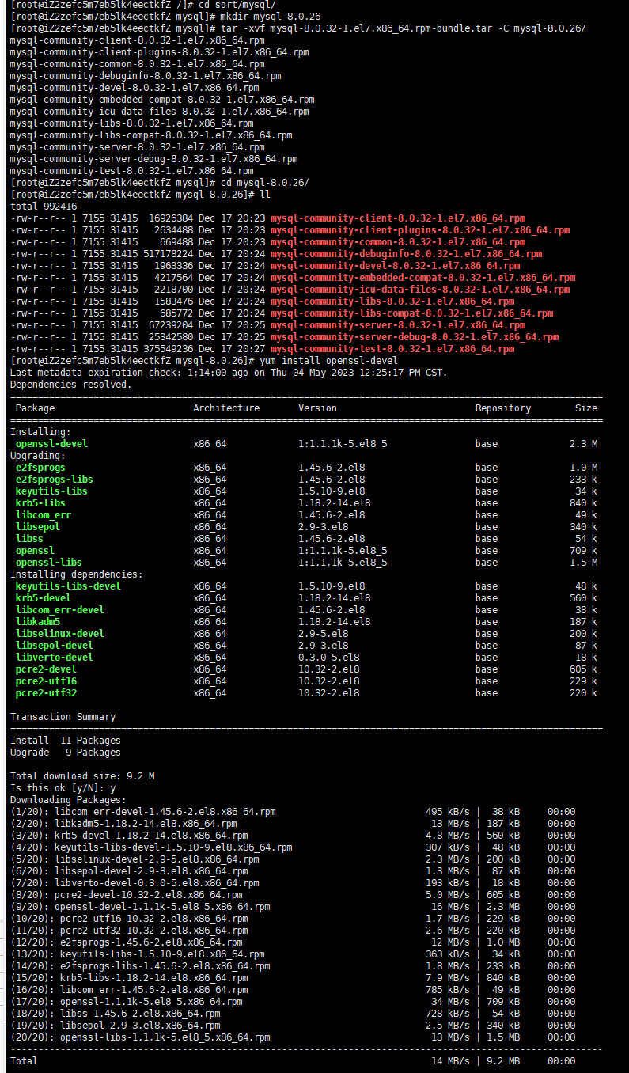Click the red mysql-community-common rpm filename

[397, 242]
